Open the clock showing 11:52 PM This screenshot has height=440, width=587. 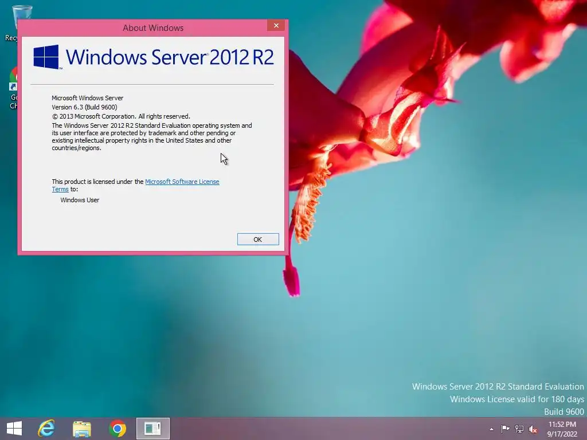(x=562, y=429)
